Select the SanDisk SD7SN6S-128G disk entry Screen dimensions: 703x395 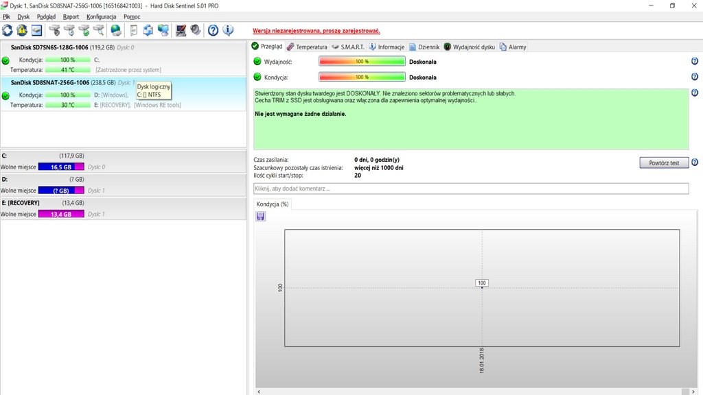pyautogui.click(x=50, y=47)
